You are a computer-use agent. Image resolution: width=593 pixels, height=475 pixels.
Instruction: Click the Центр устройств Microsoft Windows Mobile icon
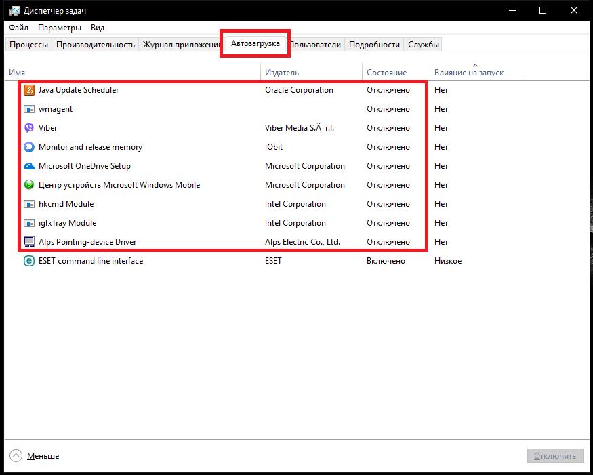pyautogui.click(x=28, y=184)
